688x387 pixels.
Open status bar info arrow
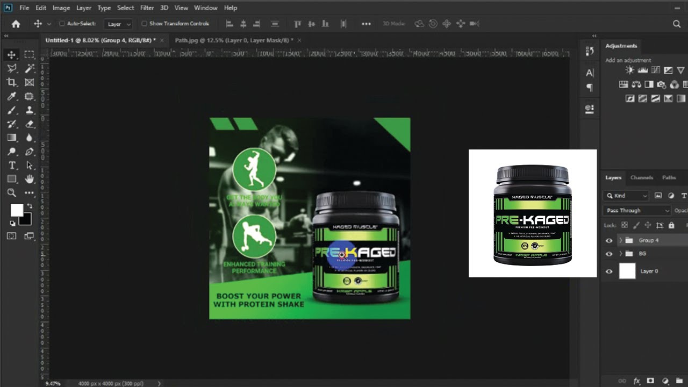pyautogui.click(x=159, y=383)
